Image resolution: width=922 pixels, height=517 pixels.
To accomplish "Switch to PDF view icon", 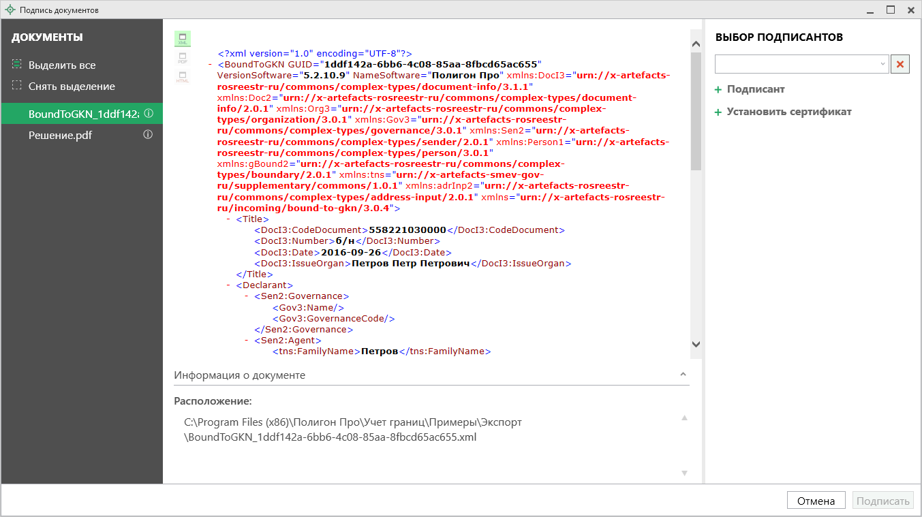I will [x=183, y=58].
